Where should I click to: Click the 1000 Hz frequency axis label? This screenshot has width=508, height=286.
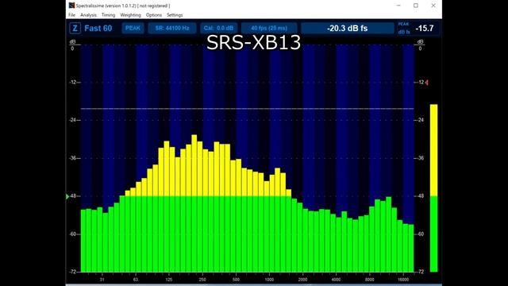click(x=269, y=280)
